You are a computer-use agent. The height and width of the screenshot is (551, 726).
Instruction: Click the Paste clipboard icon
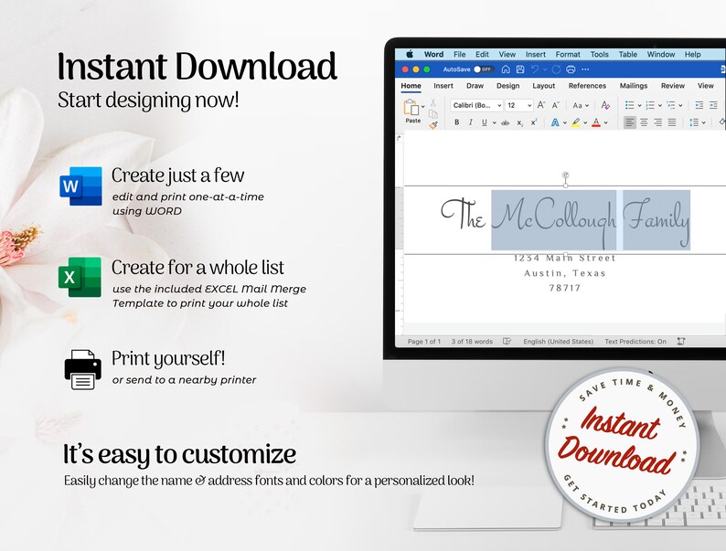pos(411,107)
